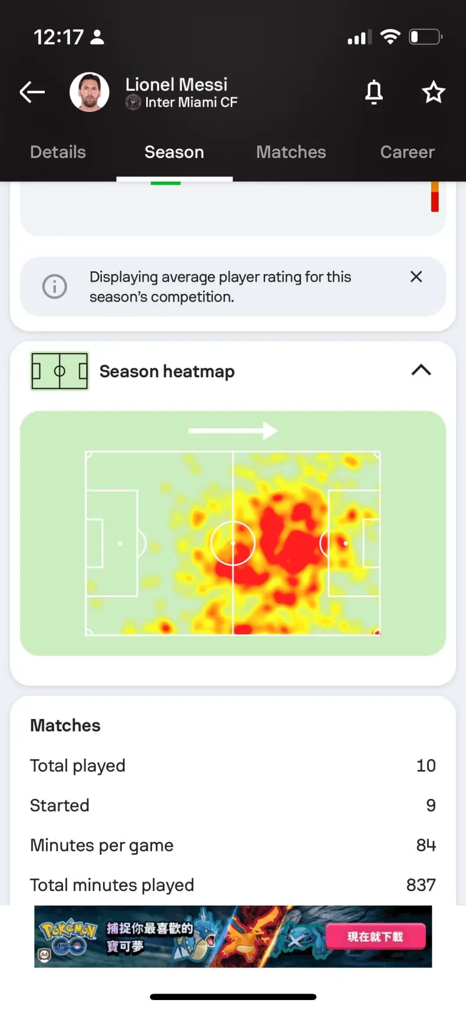The height and width of the screenshot is (1010, 466).
Task: Tap the back arrow icon
Action: tap(32, 92)
